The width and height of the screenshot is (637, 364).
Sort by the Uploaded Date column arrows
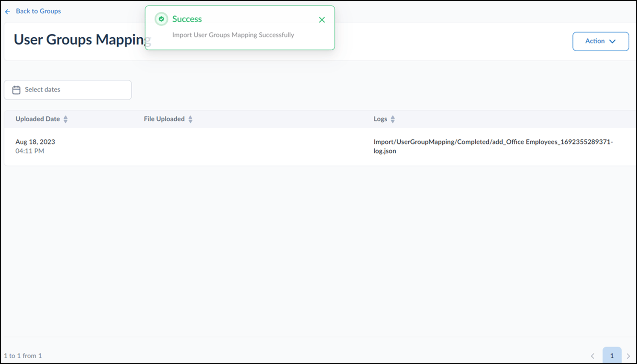pos(66,119)
